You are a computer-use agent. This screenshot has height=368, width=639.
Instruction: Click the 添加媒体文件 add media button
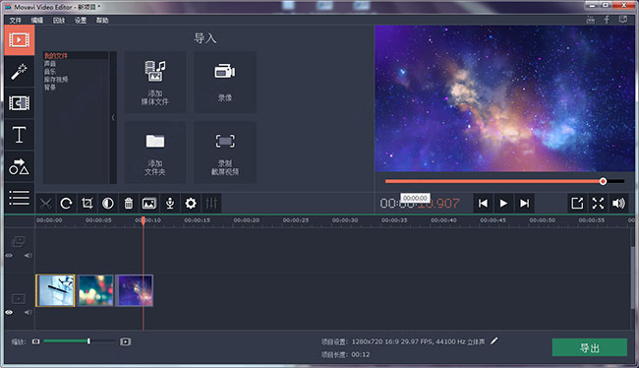[x=155, y=82]
